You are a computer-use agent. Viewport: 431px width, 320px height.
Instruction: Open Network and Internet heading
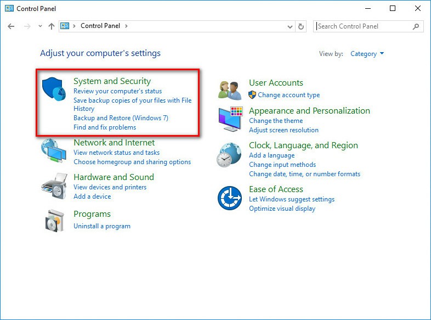point(114,143)
